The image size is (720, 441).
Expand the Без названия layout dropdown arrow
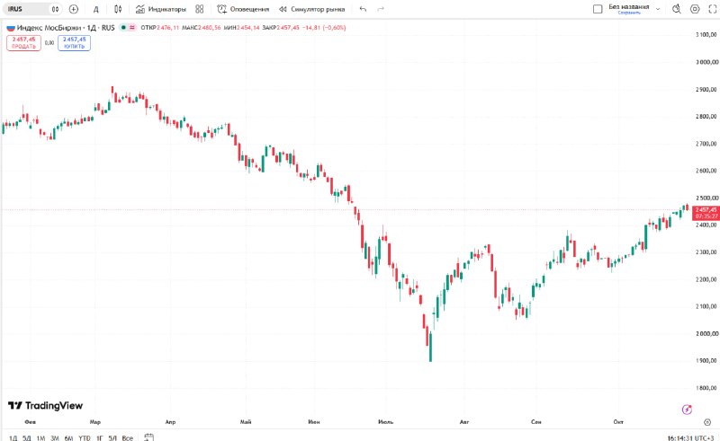click(x=658, y=9)
